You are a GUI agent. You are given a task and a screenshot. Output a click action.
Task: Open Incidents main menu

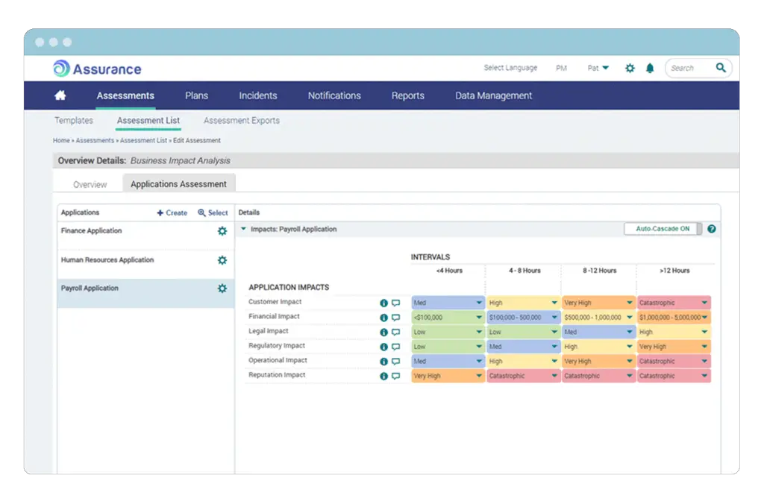[257, 96]
